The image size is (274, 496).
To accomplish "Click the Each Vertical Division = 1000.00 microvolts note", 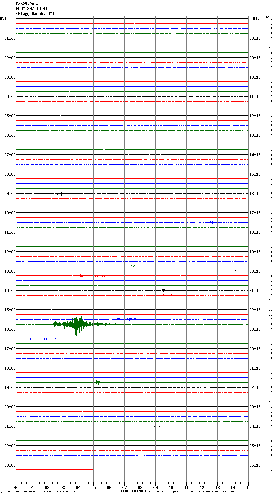I will (x=41, y=492).
